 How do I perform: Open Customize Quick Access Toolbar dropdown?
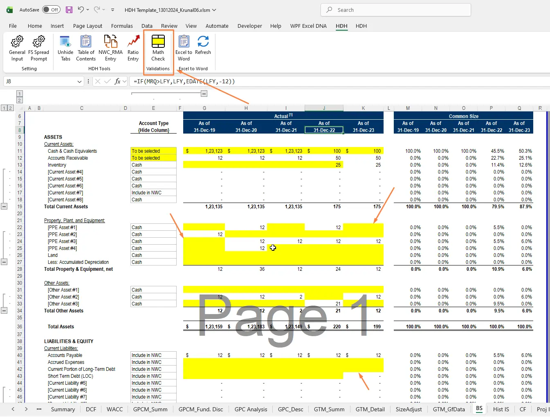112,10
